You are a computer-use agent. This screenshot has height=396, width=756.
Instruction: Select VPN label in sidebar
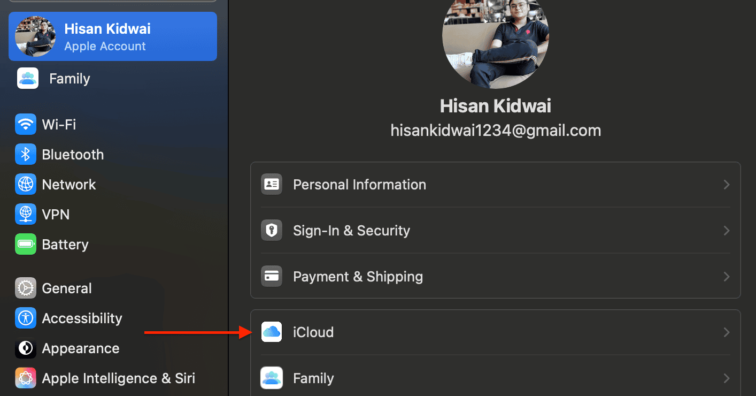point(56,215)
